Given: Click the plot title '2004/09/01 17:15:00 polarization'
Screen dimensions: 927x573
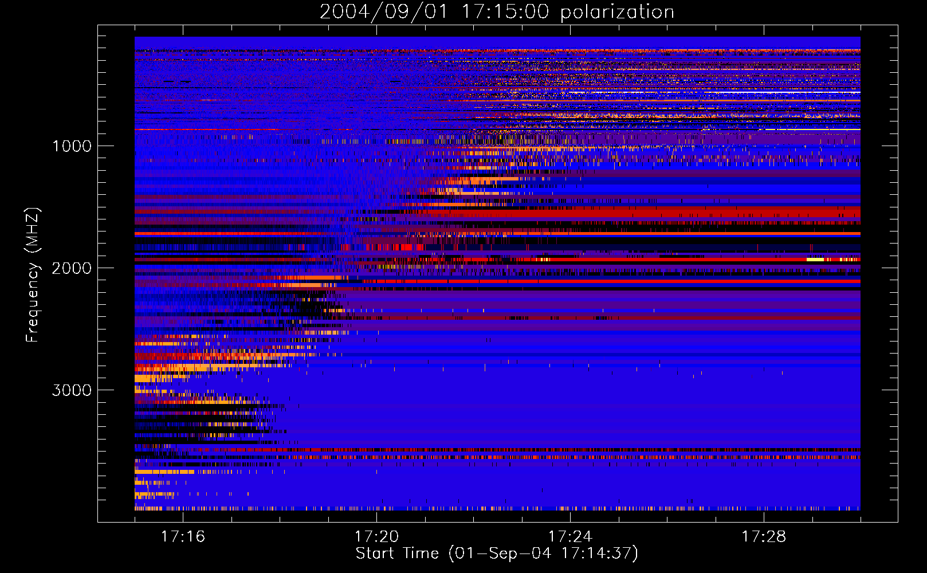Looking at the screenshot, I should (497, 12).
